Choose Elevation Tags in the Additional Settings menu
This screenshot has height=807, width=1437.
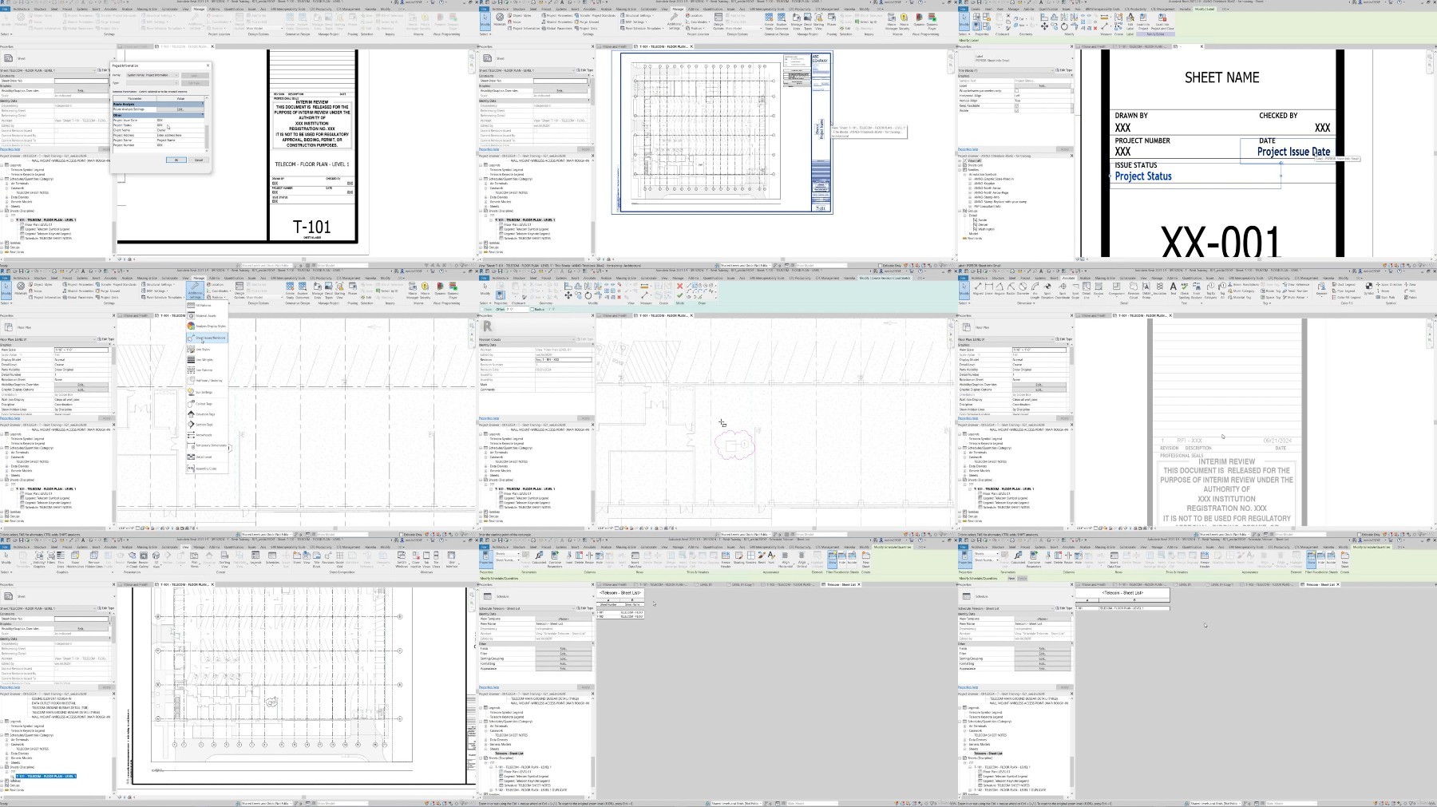[x=208, y=414]
